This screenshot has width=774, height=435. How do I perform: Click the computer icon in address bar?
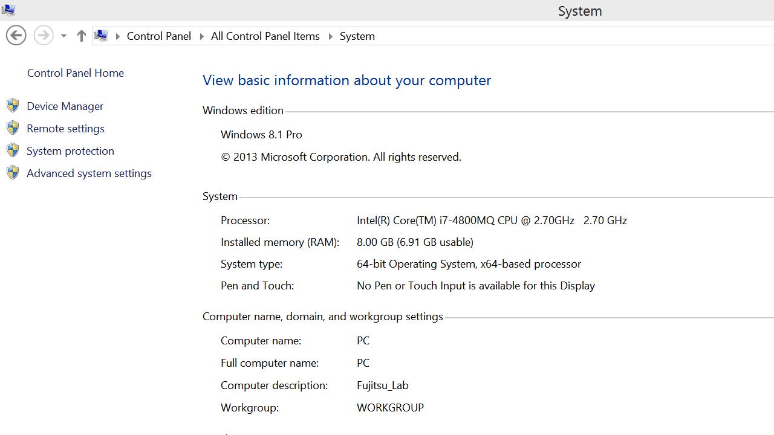pos(101,36)
